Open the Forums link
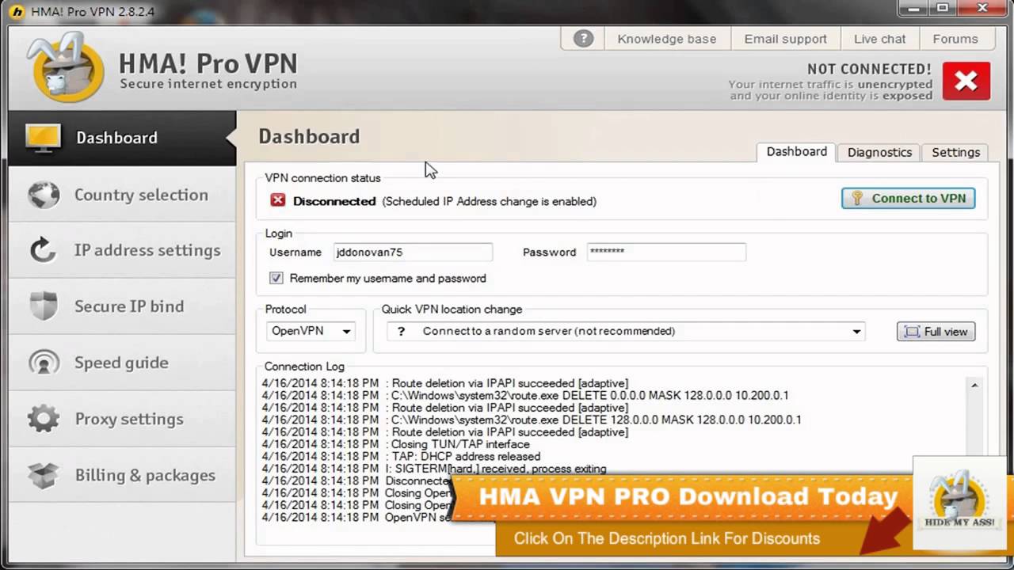The height and width of the screenshot is (570, 1014). point(955,39)
